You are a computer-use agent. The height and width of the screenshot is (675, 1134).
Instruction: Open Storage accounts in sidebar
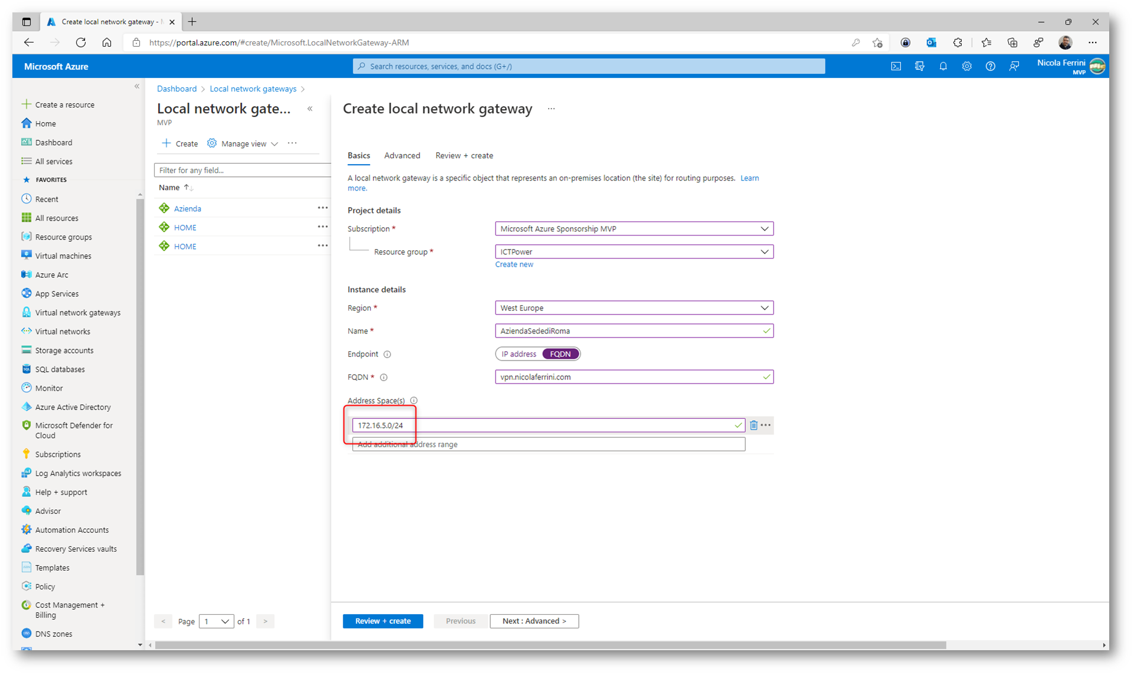point(64,350)
